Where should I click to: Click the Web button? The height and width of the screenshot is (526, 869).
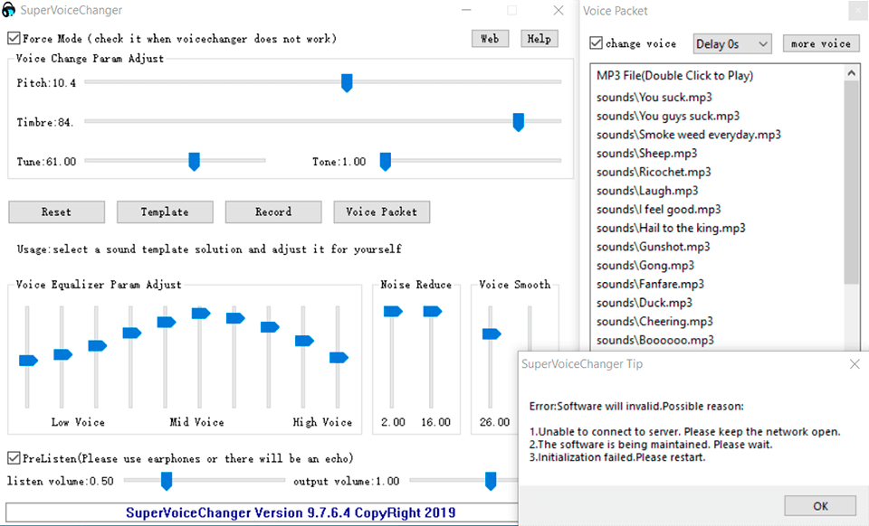[490, 39]
